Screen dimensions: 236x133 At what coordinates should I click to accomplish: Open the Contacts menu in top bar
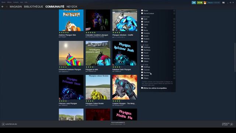coord(16,2)
